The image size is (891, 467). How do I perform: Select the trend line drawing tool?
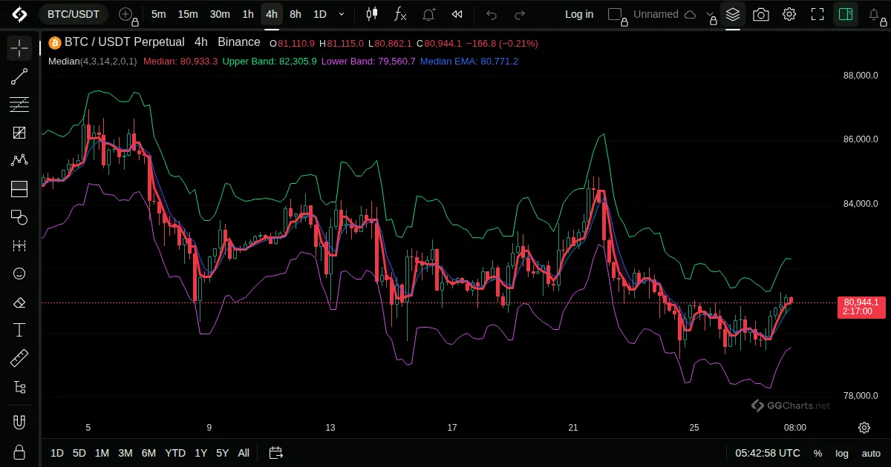click(x=19, y=76)
